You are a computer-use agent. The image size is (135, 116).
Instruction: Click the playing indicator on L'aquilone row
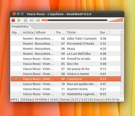coord(16,79)
